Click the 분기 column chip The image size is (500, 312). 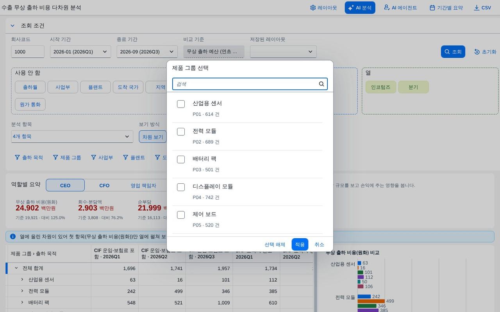(x=413, y=87)
